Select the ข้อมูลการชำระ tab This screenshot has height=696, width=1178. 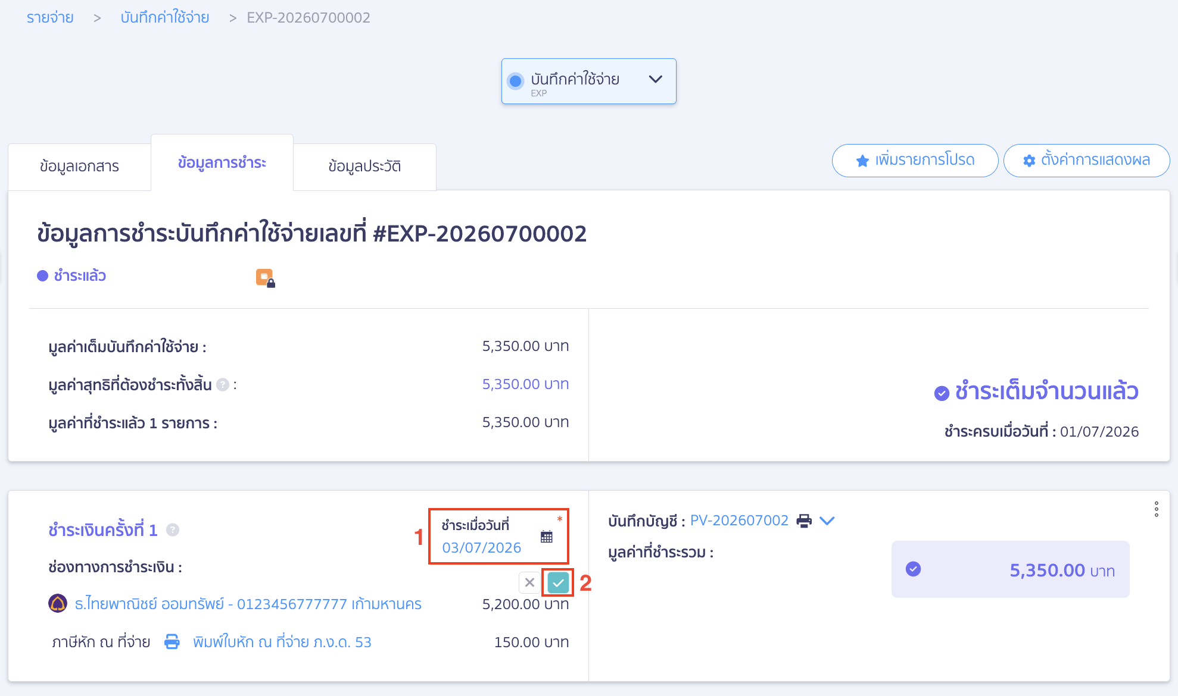(222, 162)
